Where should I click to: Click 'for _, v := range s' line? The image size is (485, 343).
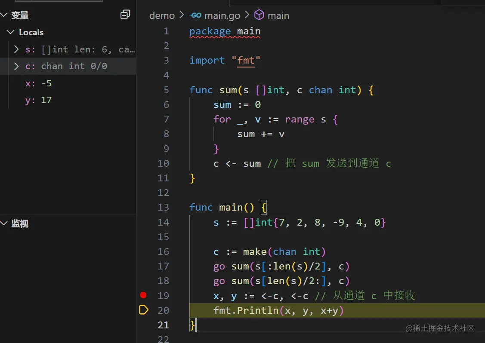tap(270, 119)
